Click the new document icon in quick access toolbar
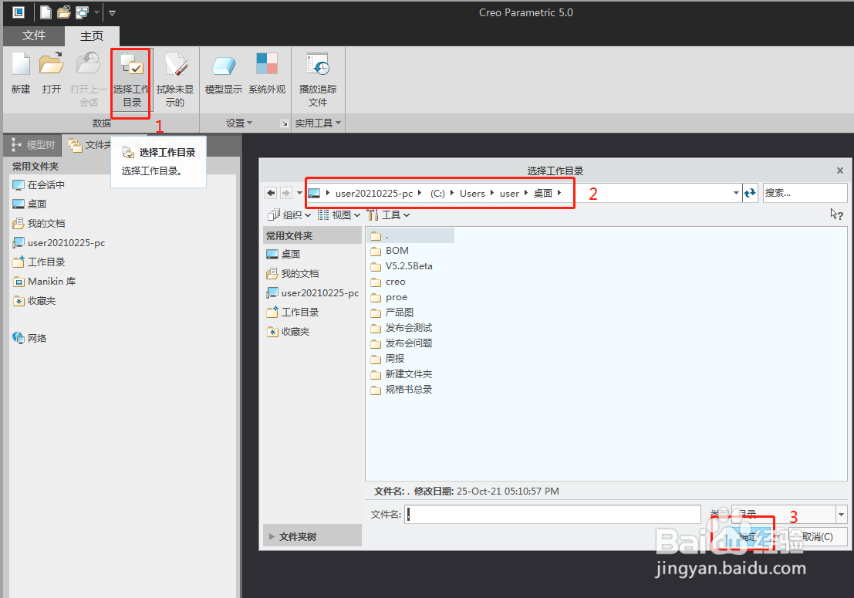 [46, 12]
